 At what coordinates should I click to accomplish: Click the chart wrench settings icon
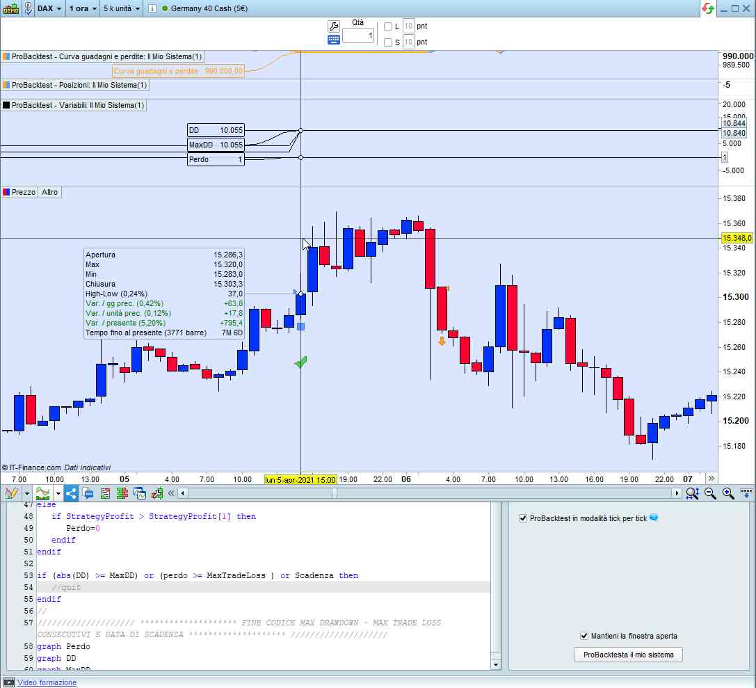[x=157, y=493]
